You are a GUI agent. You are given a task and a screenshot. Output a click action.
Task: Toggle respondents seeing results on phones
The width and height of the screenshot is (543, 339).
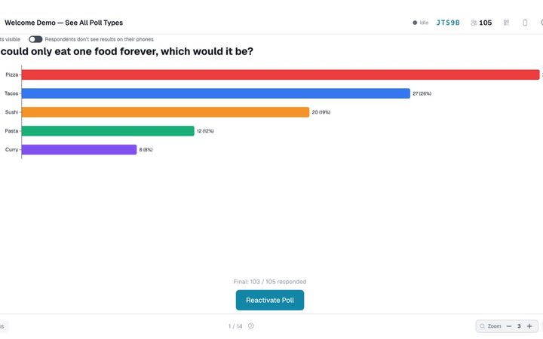[35, 39]
